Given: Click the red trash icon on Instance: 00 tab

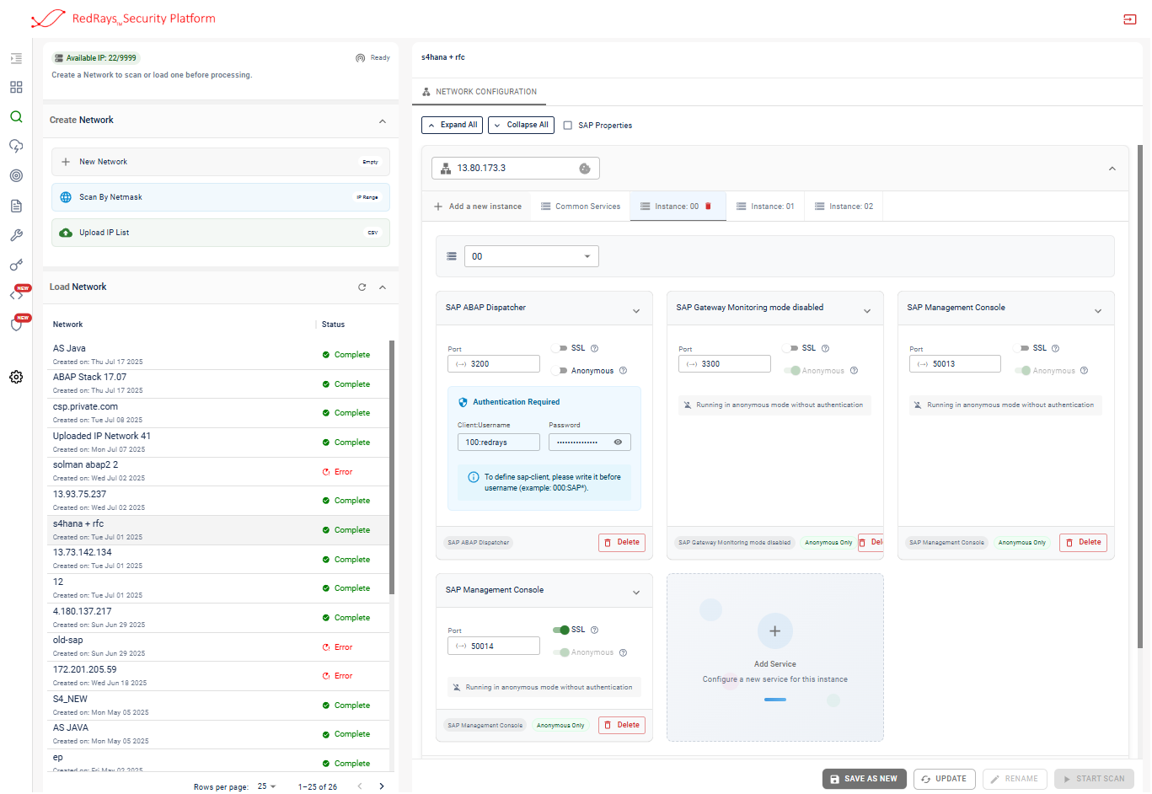Looking at the screenshot, I should click(x=708, y=207).
